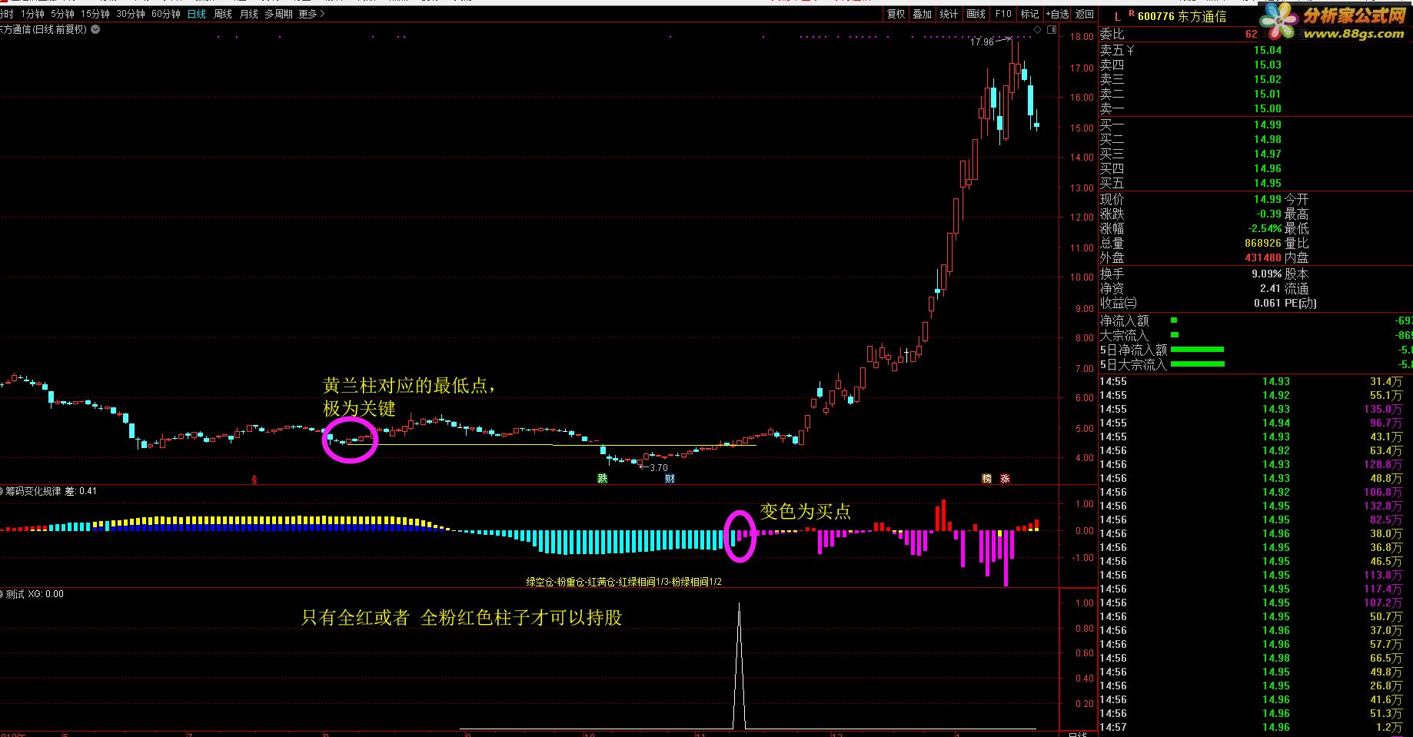The height and width of the screenshot is (737, 1413).
Task: Open 测试 indicator settings icon
Action: tap(2, 594)
